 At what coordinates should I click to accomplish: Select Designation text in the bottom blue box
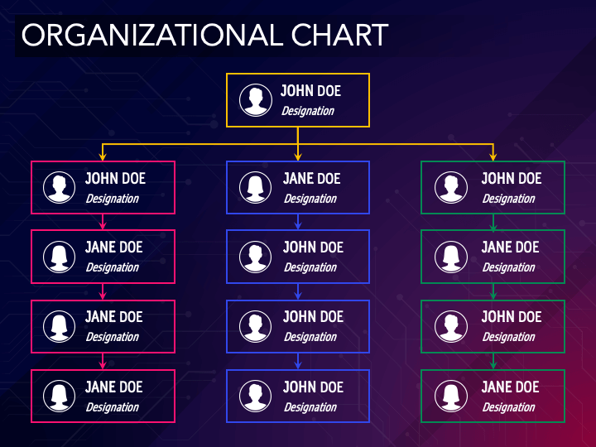[x=310, y=407]
